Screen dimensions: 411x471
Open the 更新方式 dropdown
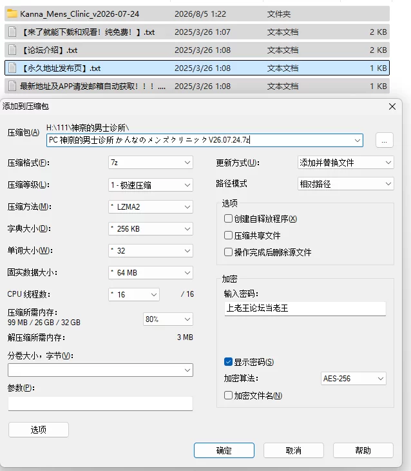pyautogui.click(x=345, y=163)
